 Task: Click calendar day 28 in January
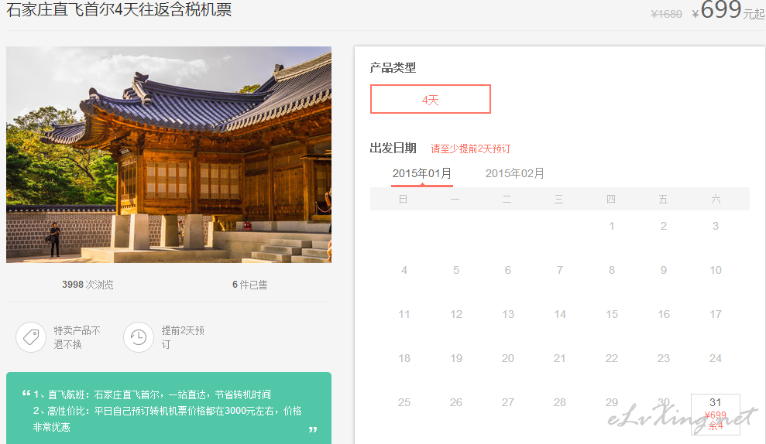559,402
